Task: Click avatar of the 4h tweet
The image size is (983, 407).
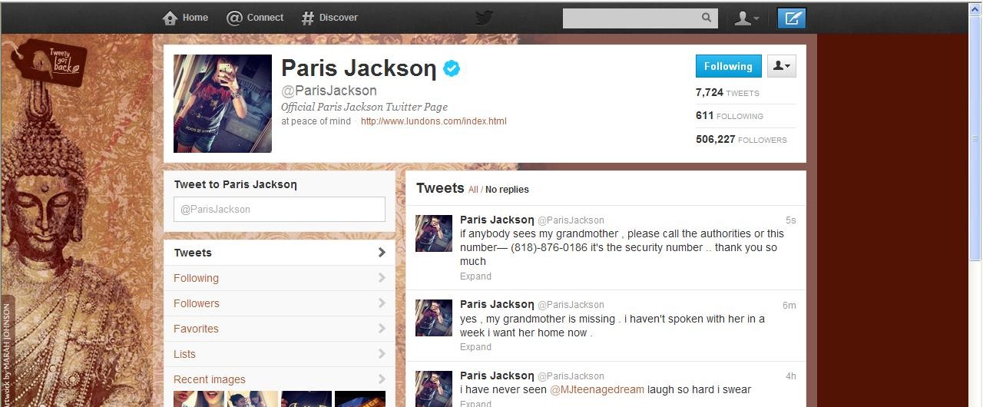Action: 434,389
